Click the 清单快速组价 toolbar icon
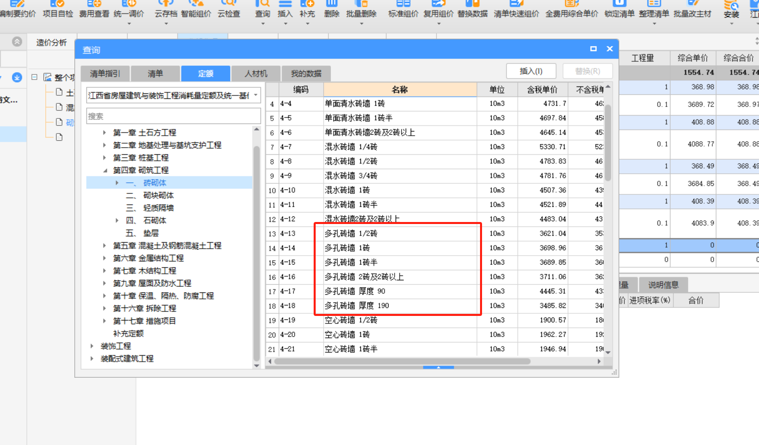Viewport: 759px width, 445px height. click(x=516, y=9)
